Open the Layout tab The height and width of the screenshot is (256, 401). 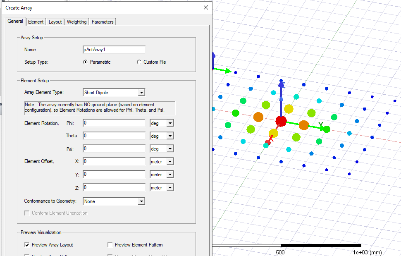tap(55, 22)
